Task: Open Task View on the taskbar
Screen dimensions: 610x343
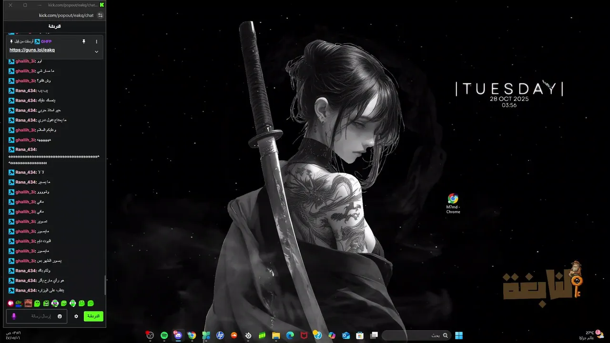Action: [x=374, y=335]
